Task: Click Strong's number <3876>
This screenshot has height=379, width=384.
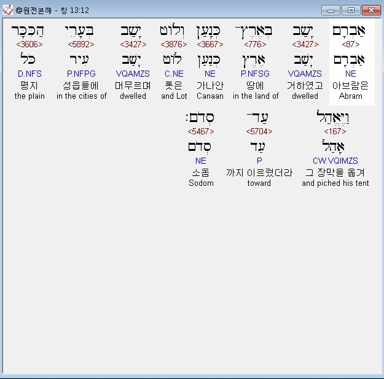Action: pos(174,44)
